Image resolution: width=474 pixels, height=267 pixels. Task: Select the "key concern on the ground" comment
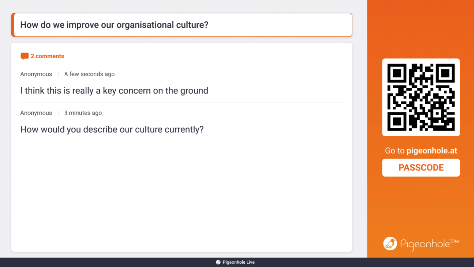114,91
